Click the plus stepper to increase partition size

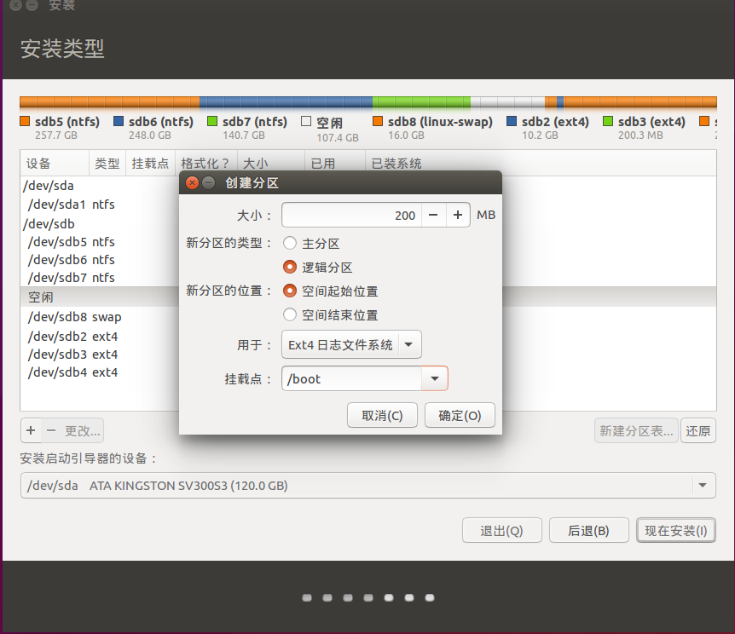point(457,215)
